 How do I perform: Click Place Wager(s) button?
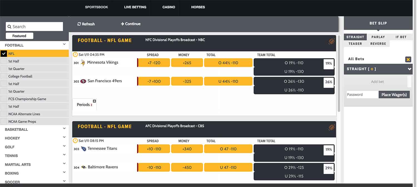[x=394, y=95]
